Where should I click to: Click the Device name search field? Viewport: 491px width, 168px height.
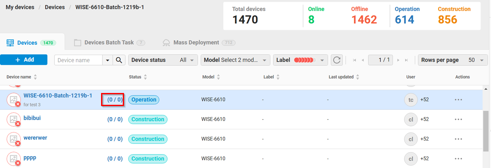78,60
